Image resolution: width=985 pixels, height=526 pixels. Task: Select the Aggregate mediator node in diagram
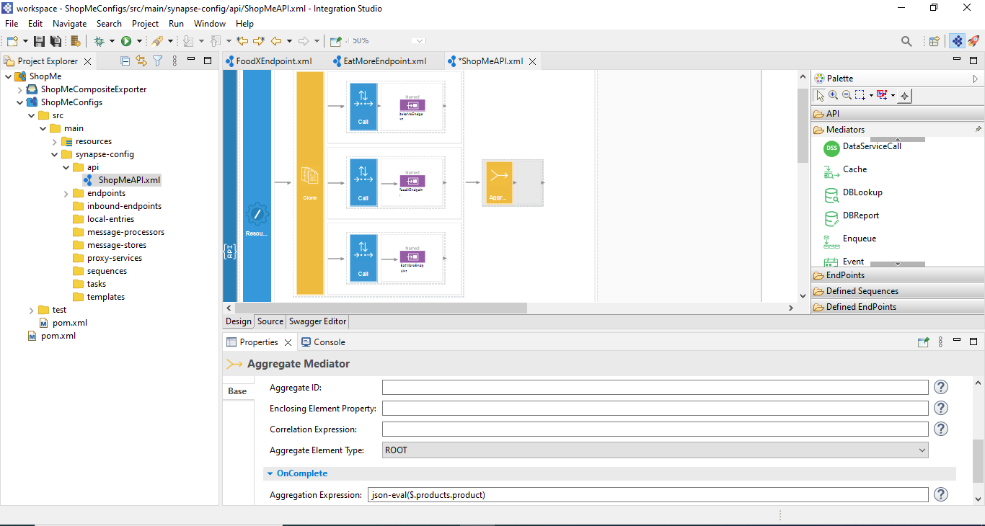click(499, 183)
